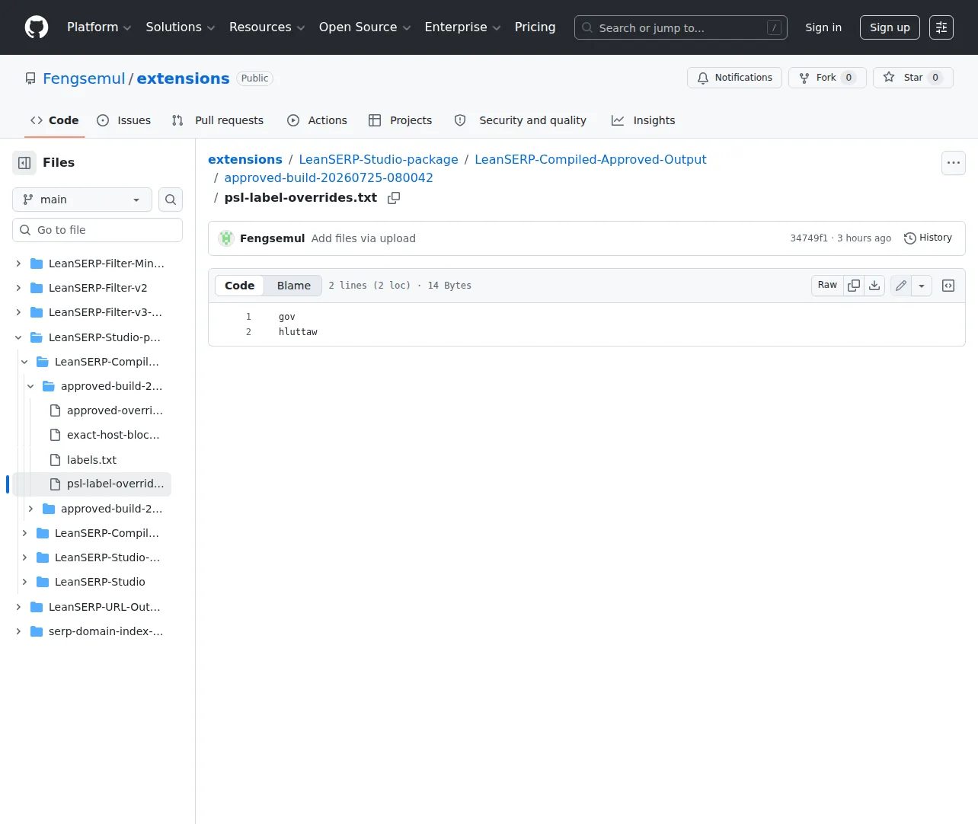
Task: Open the labels.txt file
Action: [x=91, y=460]
